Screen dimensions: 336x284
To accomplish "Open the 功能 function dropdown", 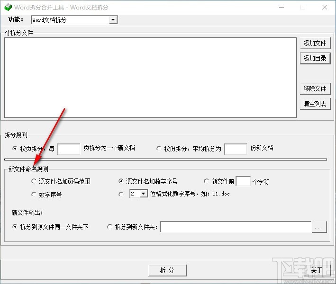I will pyautogui.click(x=113, y=20).
